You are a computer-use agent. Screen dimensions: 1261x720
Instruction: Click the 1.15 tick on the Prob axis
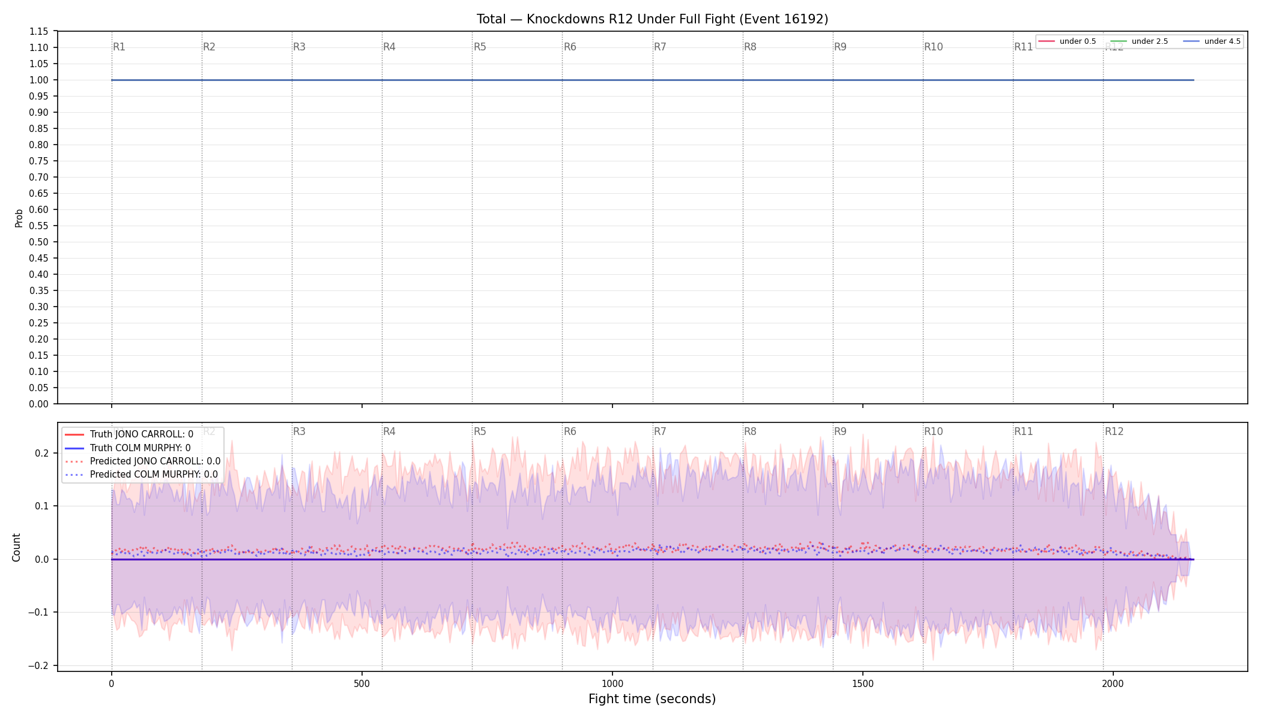tap(39, 31)
